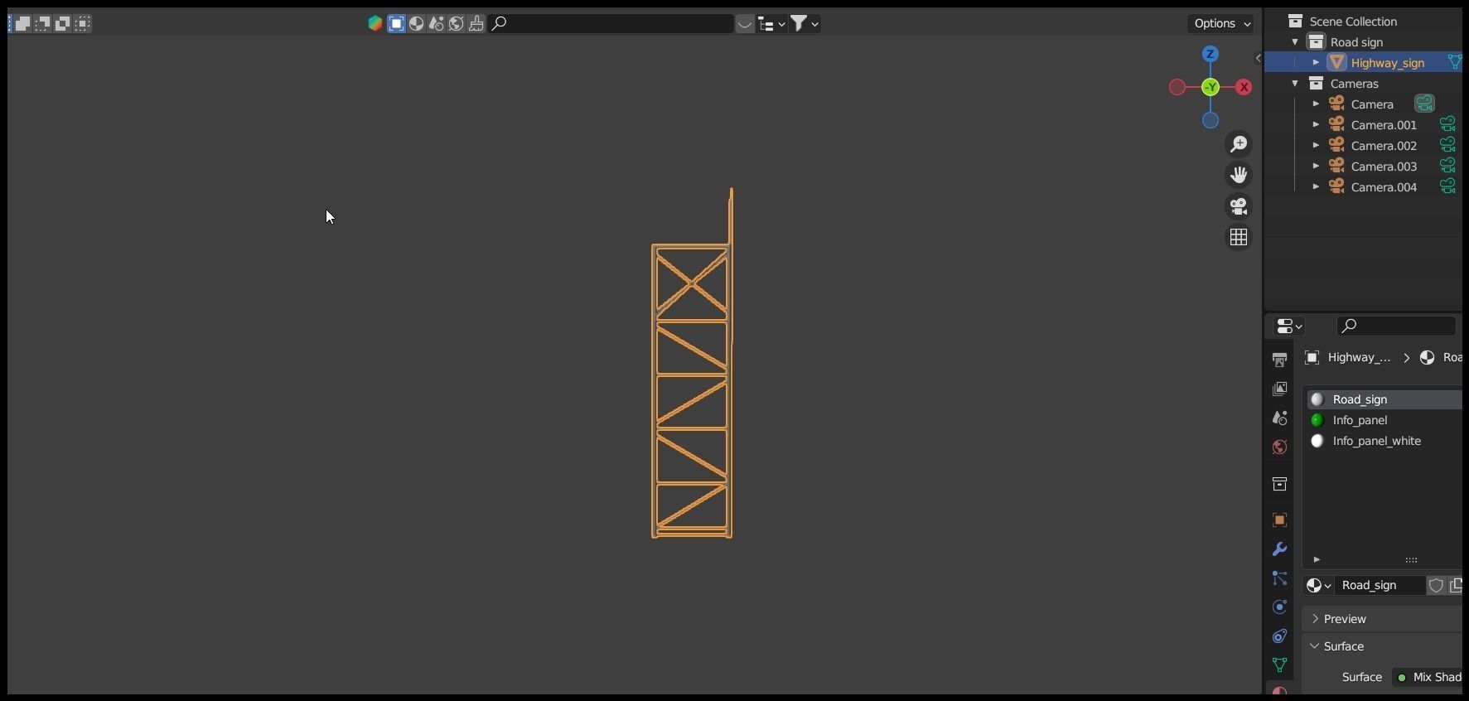Open View Layer properties tab
The width and height of the screenshot is (1469, 701).
click(1280, 389)
